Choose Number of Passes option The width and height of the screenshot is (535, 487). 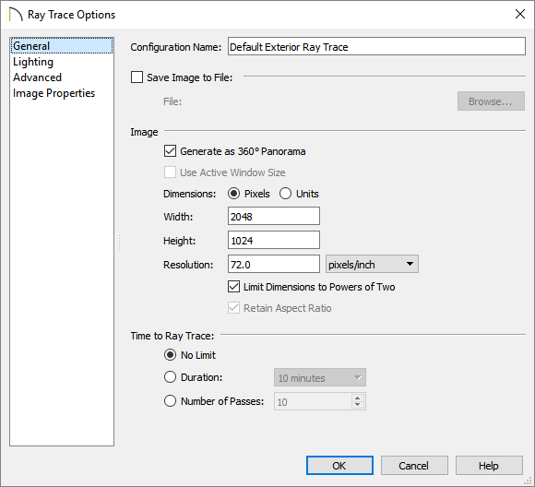tap(170, 401)
